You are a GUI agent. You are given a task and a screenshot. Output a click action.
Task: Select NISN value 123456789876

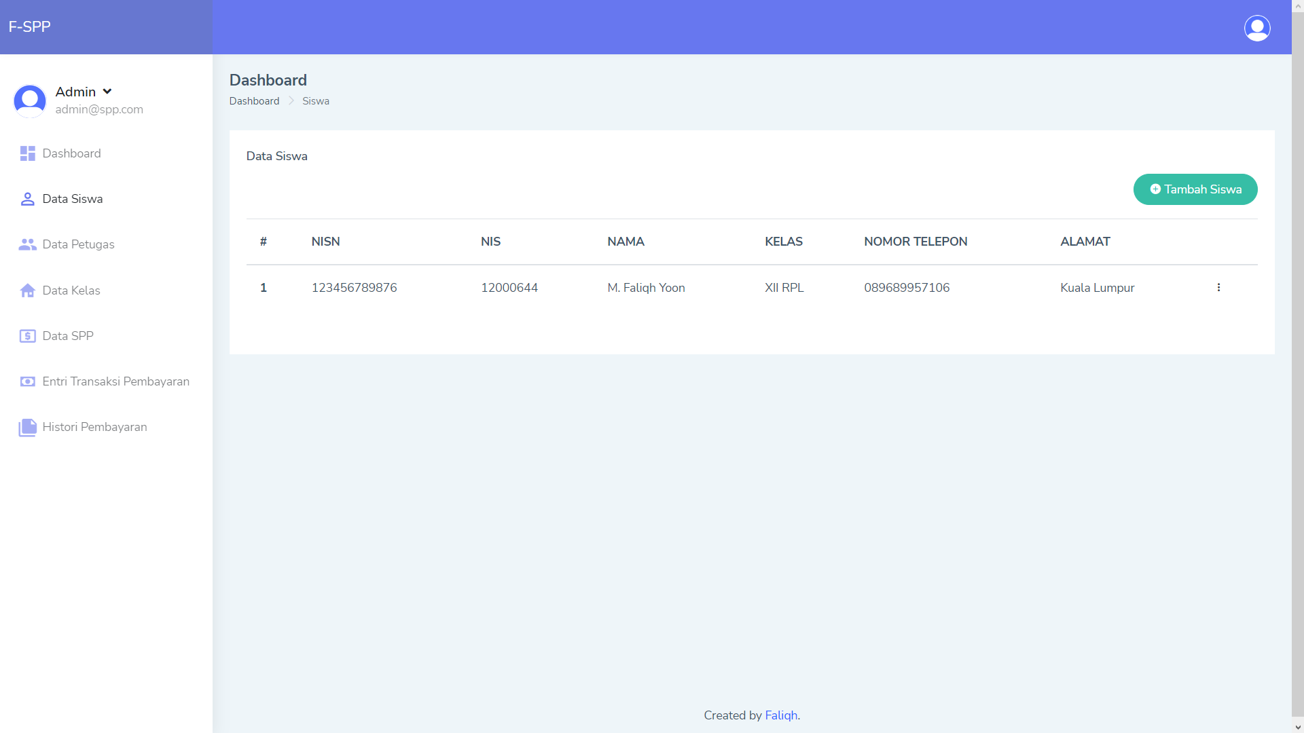point(354,288)
